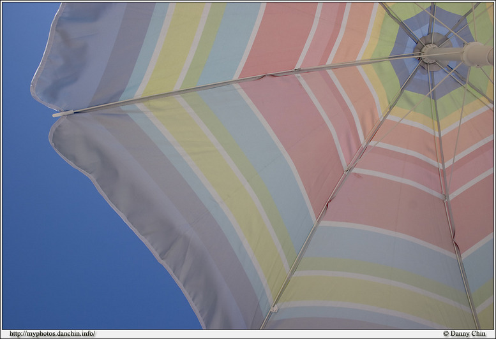496x339 pixels.
Task: Select the pink stripe in lower right panel
Action: [383, 204]
